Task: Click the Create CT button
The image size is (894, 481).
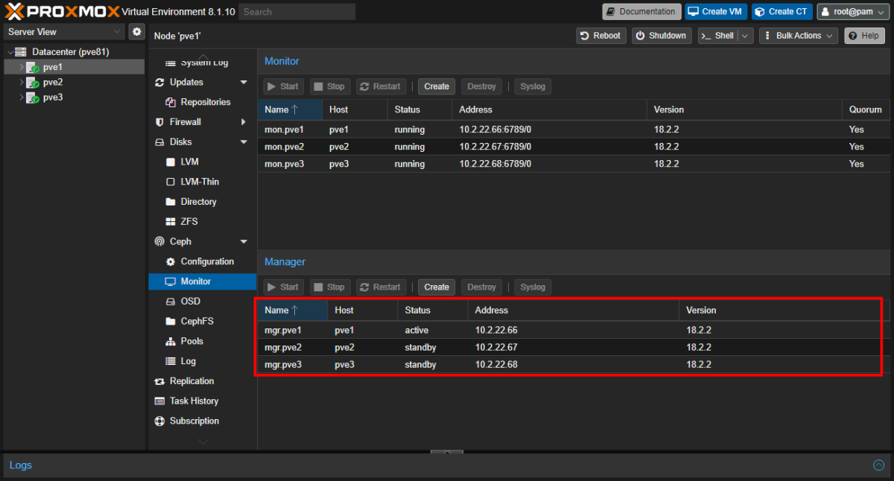Action: pos(782,12)
